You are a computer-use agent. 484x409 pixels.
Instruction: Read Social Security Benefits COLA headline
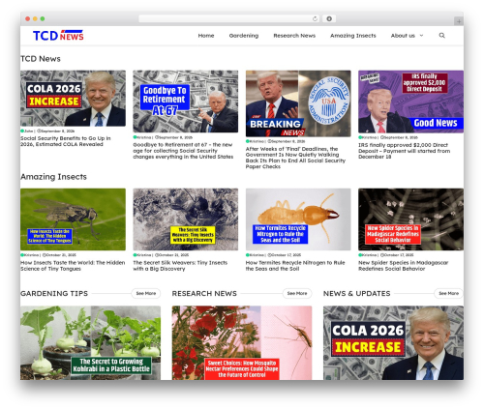(x=66, y=141)
